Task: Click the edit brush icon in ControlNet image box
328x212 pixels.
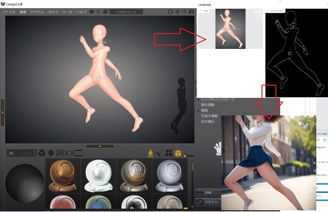Action: pyautogui.click(x=260, y=17)
